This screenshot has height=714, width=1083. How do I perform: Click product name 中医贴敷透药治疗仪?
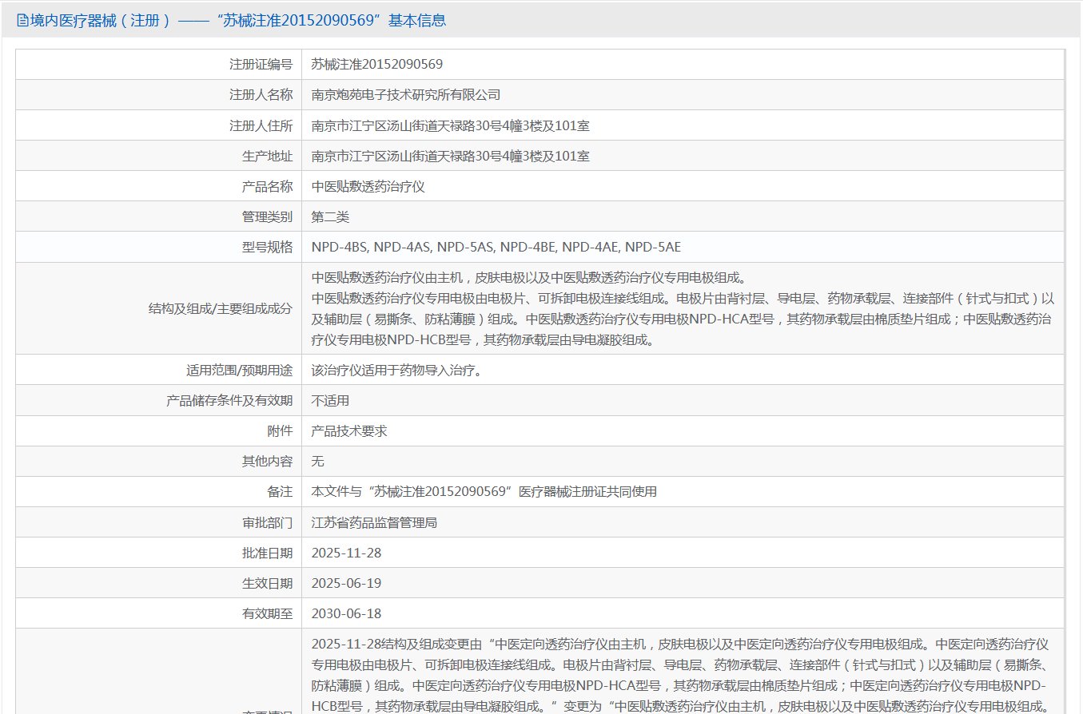[x=368, y=186]
